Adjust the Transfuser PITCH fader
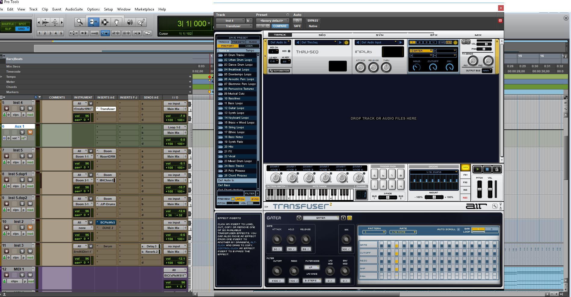Viewport: 571px width, 297px height. click(x=479, y=189)
